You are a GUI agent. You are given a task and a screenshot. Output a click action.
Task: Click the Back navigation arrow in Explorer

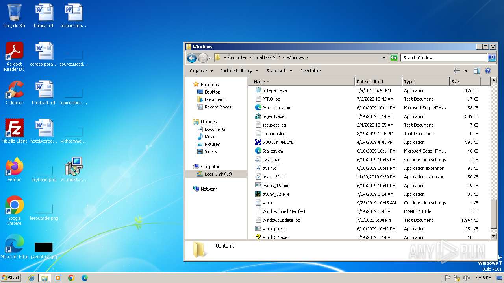tap(192, 58)
